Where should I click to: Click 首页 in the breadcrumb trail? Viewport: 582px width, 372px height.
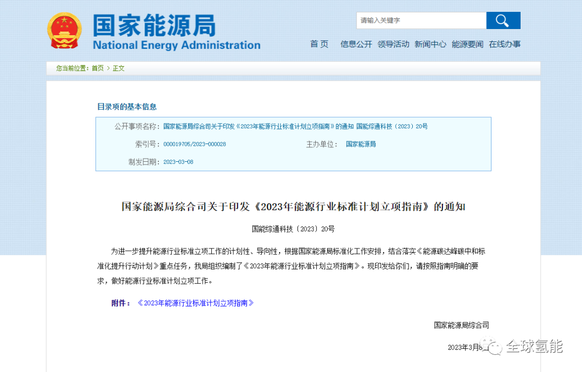(x=98, y=68)
